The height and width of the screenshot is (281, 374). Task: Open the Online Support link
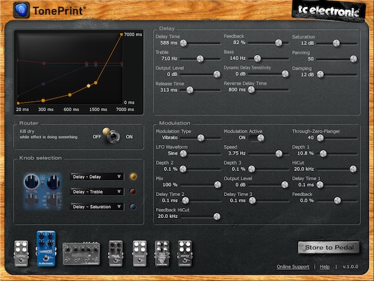(x=293, y=267)
